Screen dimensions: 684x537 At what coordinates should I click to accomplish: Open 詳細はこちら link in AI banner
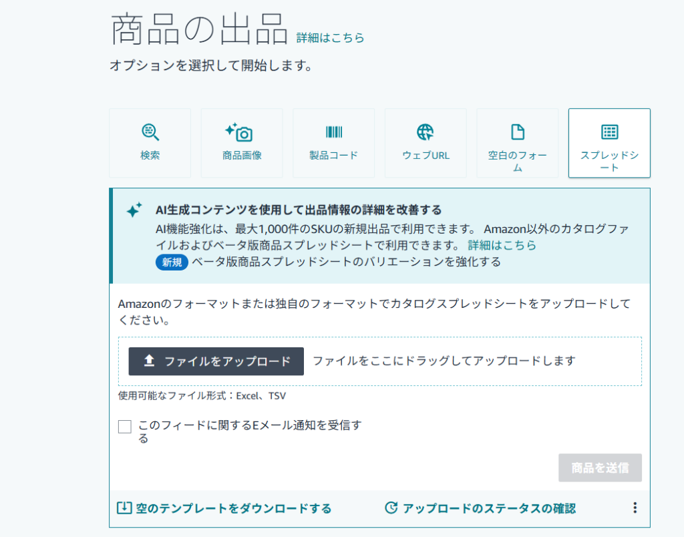502,245
